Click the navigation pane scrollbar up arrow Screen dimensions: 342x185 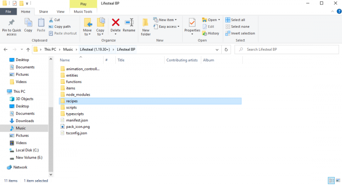(51, 59)
